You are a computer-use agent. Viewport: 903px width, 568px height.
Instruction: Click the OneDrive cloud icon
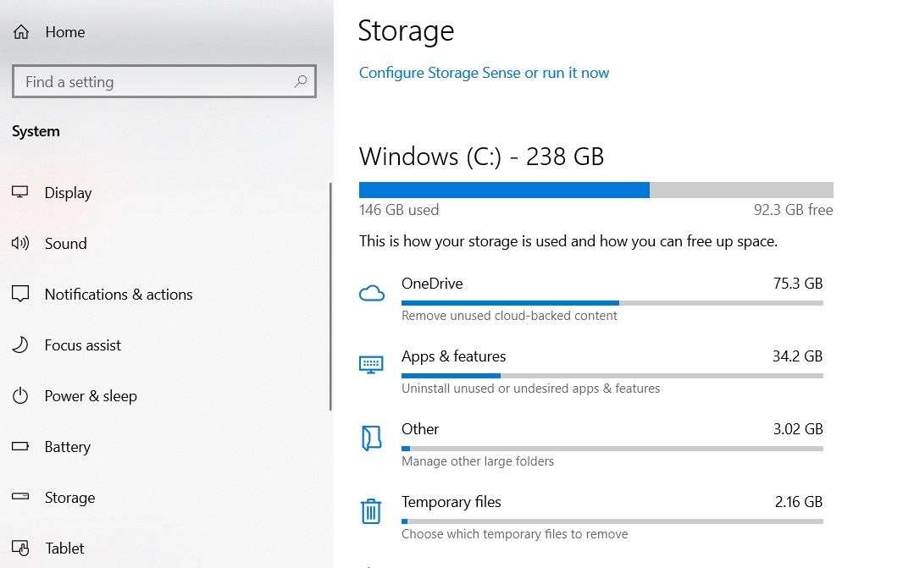pyautogui.click(x=371, y=292)
